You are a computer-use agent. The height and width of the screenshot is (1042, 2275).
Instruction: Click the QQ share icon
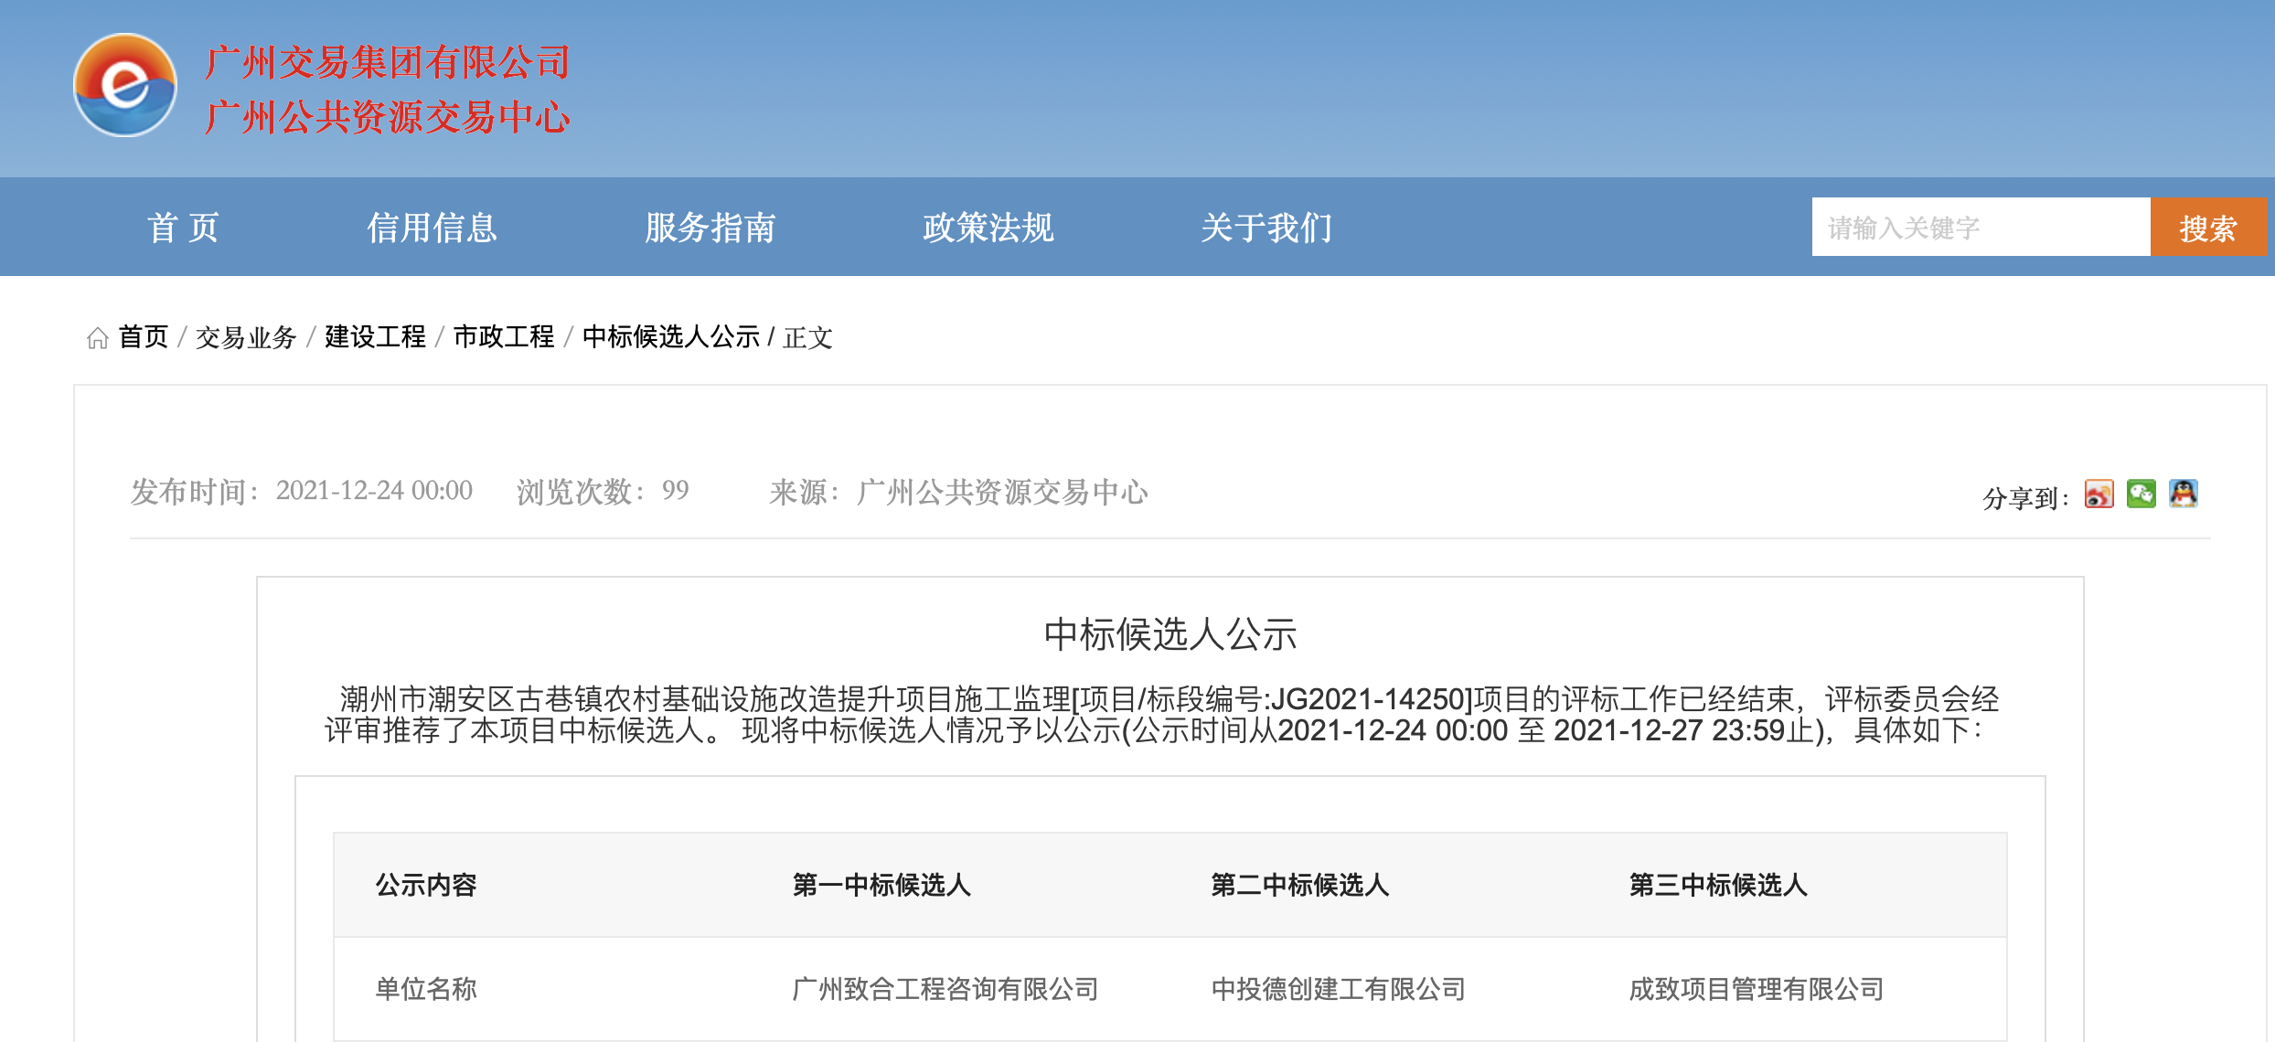2183,494
